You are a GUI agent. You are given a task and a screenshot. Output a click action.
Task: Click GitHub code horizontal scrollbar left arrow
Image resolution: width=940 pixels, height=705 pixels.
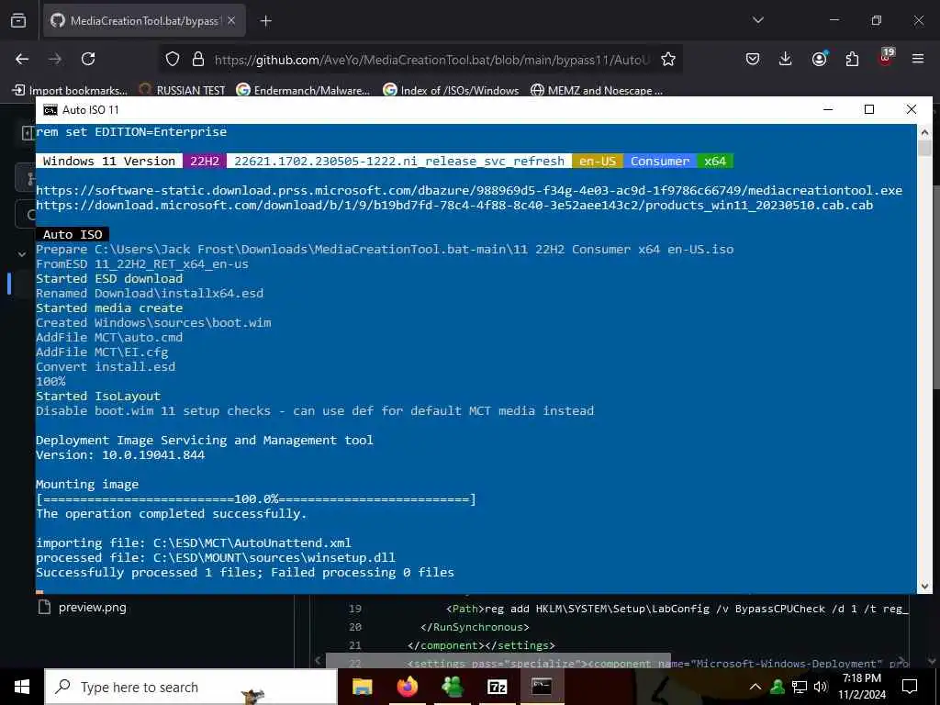pos(319,661)
